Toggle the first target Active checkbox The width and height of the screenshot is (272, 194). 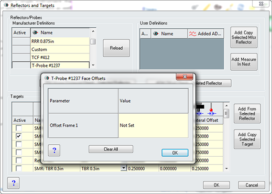pos(19,128)
